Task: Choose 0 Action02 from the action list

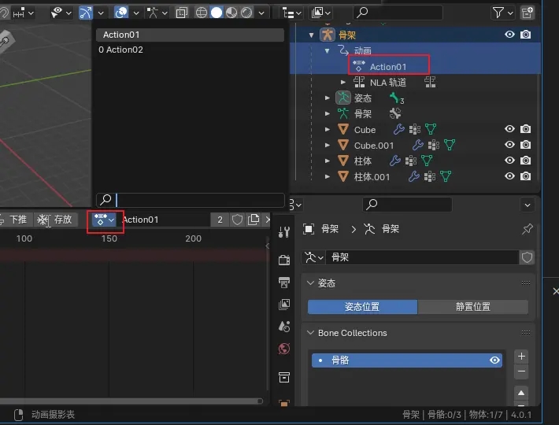Action: pyautogui.click(x=121, y=50)
